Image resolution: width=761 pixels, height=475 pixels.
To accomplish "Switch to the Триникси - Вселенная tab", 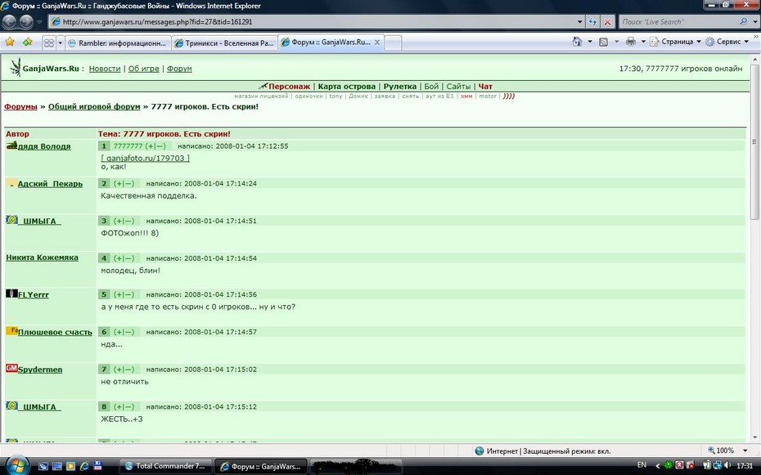I will [x=224, y=43].
